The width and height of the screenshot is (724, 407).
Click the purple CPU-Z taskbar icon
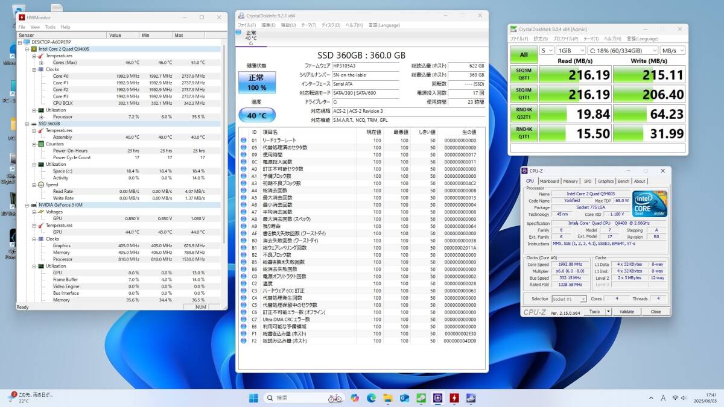pyautogui.click(x=437, y=398)
